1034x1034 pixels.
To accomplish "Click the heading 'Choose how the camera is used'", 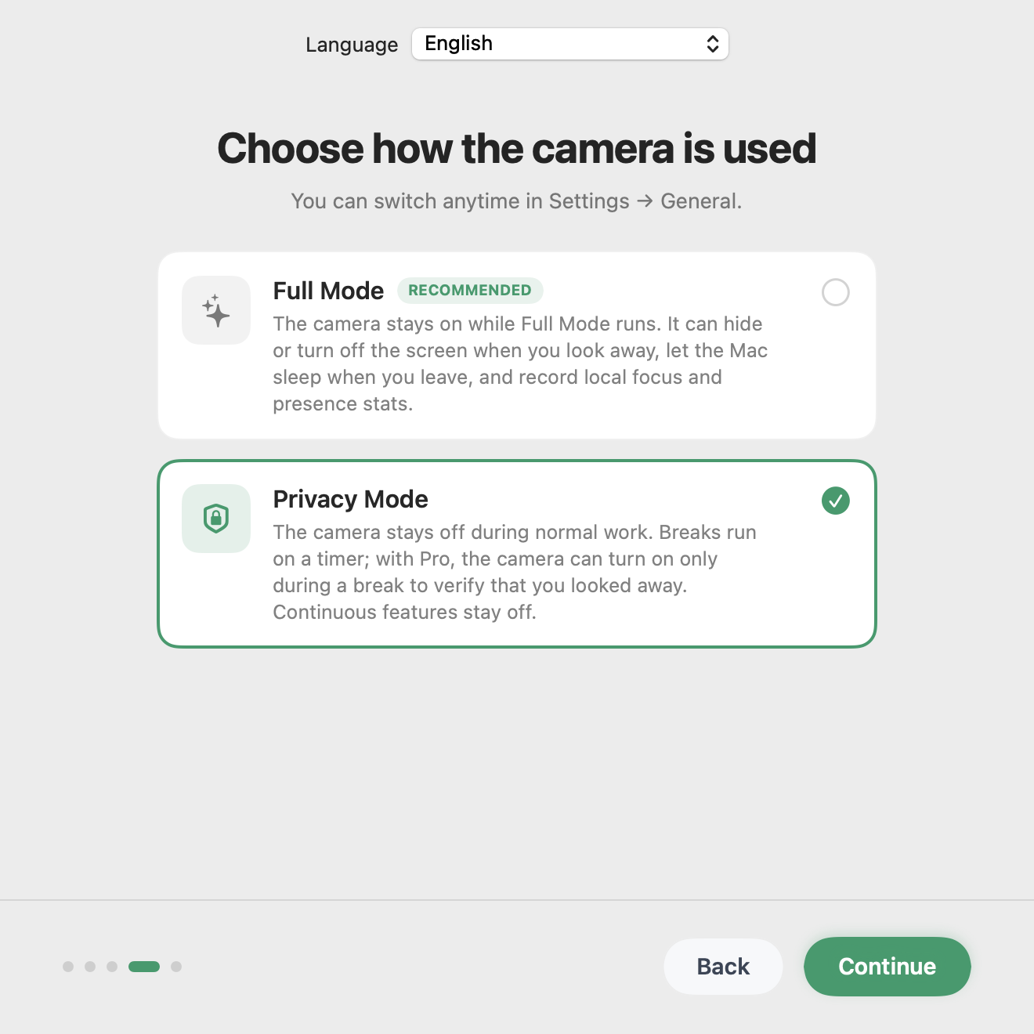I will (x=517, y=149).
